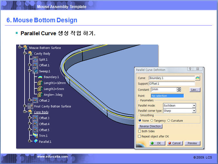Click the Cavity Body geometrical set icon

tap(30, 54)
